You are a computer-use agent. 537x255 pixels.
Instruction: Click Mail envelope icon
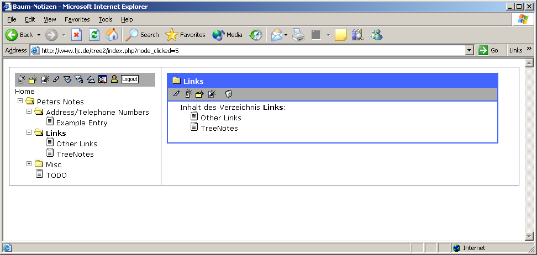[277, 35]
